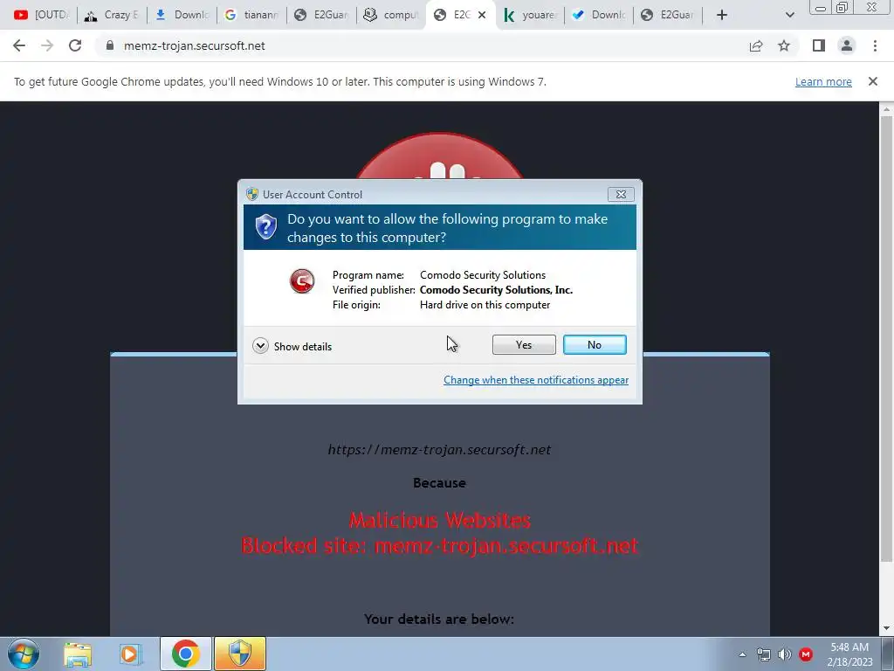Click the 'Because' text on the page
Image resolution: width=894 pixels, height=671 pixels.
click(439, 482)
